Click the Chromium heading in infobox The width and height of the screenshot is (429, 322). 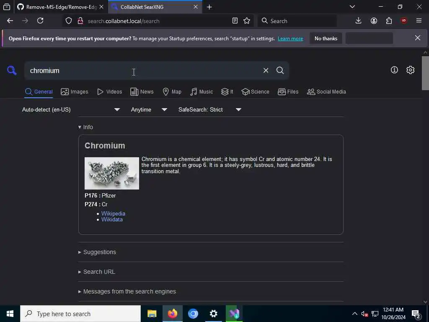105,145
